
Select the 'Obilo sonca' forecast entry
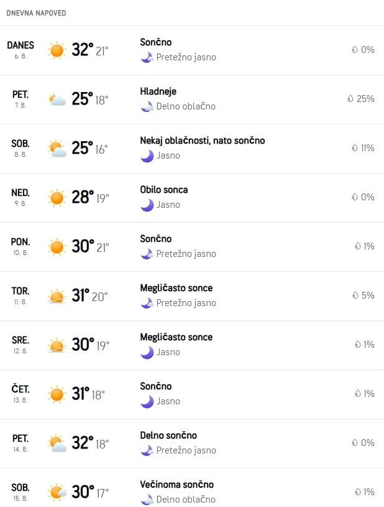pos(164,190)
